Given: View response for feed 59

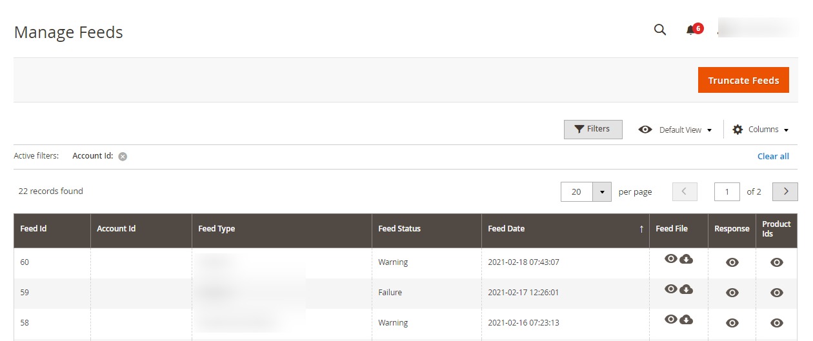Looking at the screenshot, I should pos(732,293).
